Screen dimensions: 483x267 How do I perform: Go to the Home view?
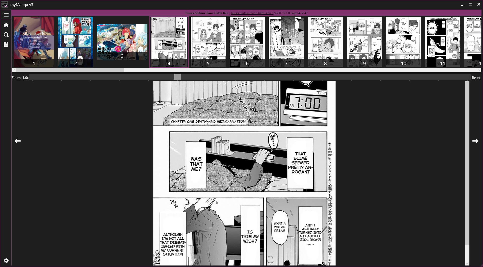click(x=6, y=25)
